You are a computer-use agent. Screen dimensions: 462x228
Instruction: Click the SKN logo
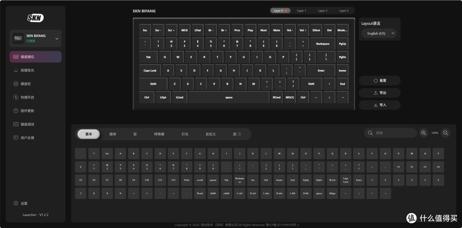click(x=36, y=18)
